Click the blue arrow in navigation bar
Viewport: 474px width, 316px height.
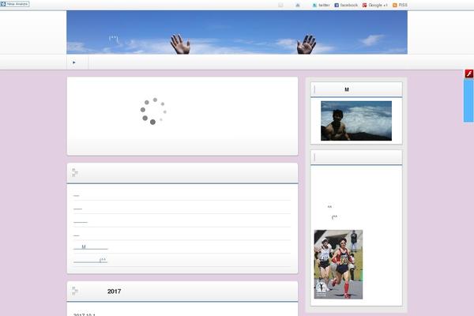[74, 62]
